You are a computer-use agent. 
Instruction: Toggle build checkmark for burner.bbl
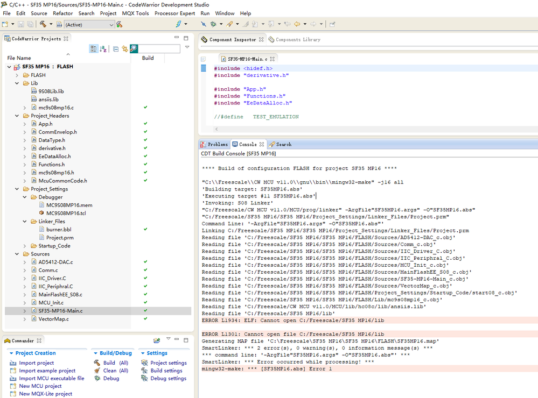coord(145,229)
